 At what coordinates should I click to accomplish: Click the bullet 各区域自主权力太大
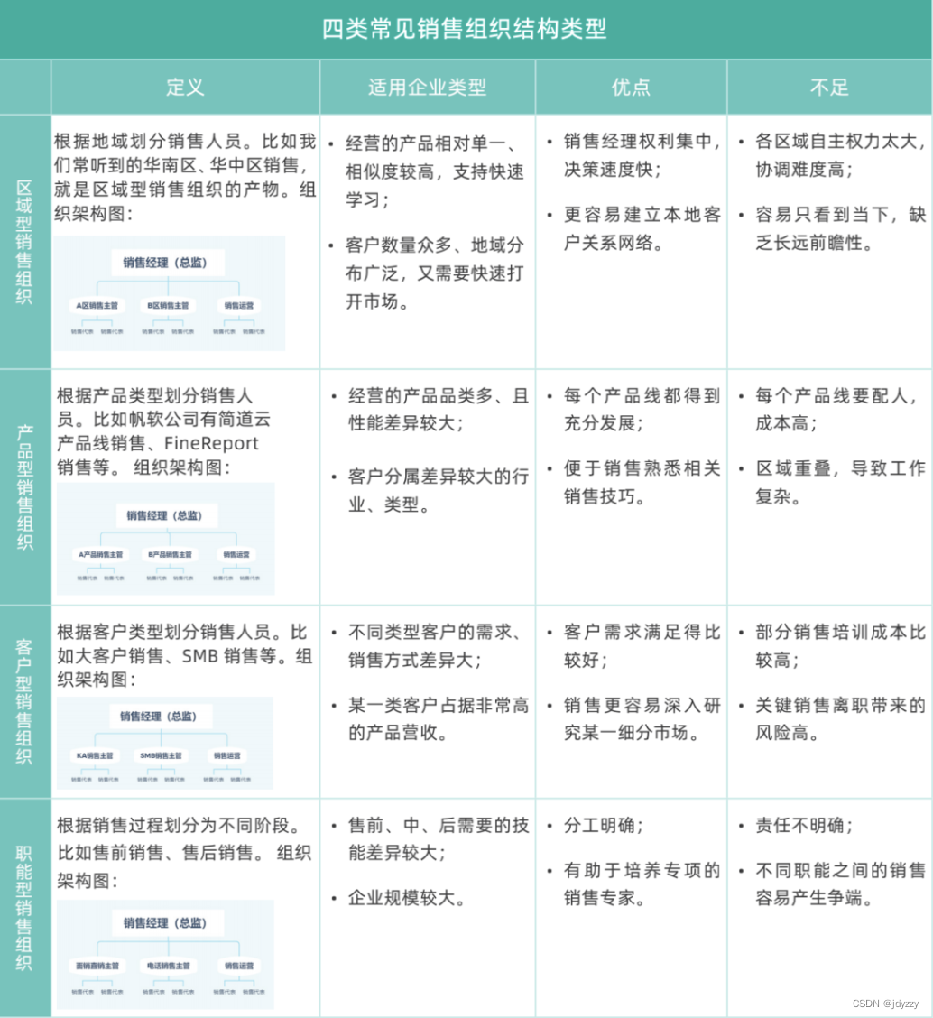[840, 155]
